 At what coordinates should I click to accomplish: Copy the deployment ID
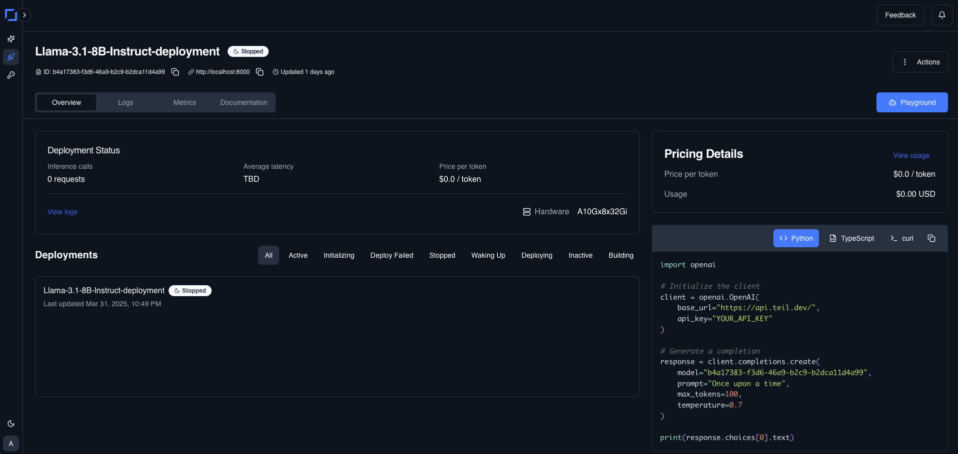pos(175,72)
